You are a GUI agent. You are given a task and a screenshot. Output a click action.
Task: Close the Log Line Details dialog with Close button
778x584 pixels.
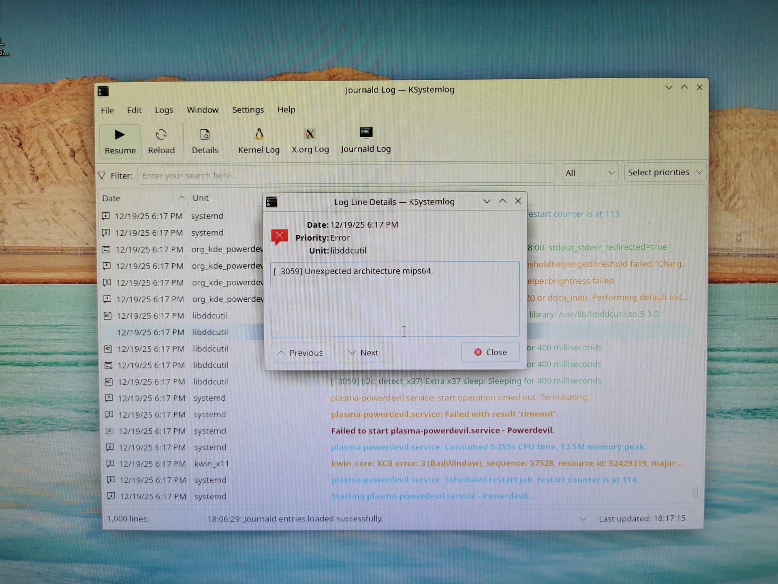(x=490, y=352)
